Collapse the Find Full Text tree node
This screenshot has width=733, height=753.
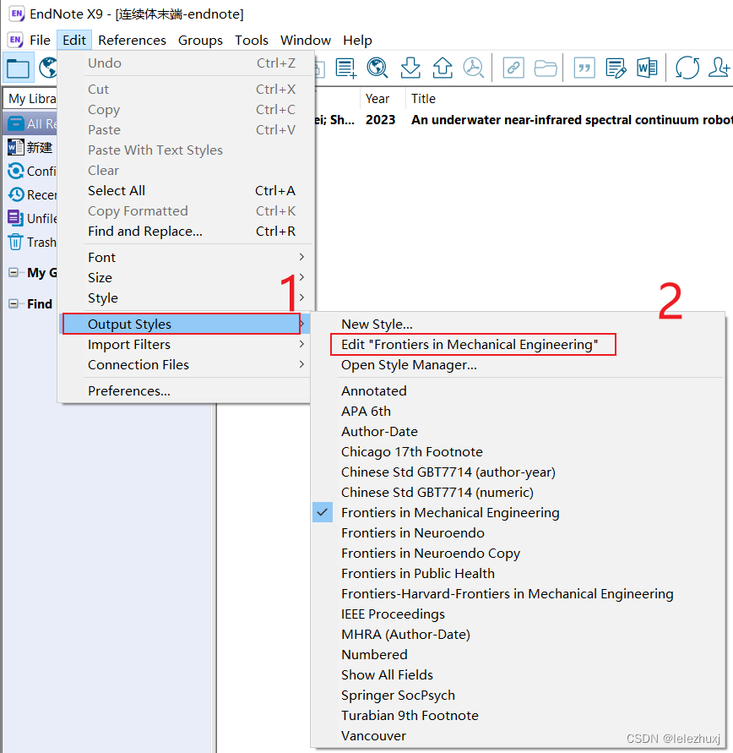pos(14,303)
